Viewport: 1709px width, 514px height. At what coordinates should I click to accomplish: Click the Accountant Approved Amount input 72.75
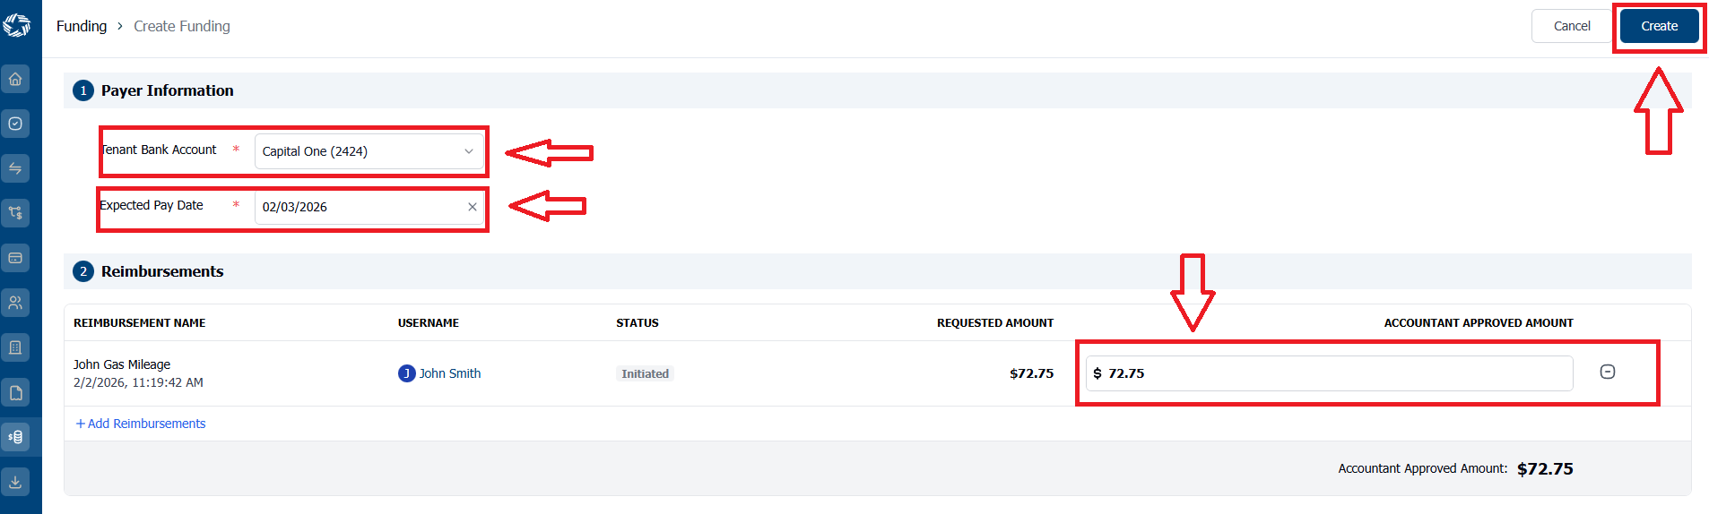tap(1329, 373)
